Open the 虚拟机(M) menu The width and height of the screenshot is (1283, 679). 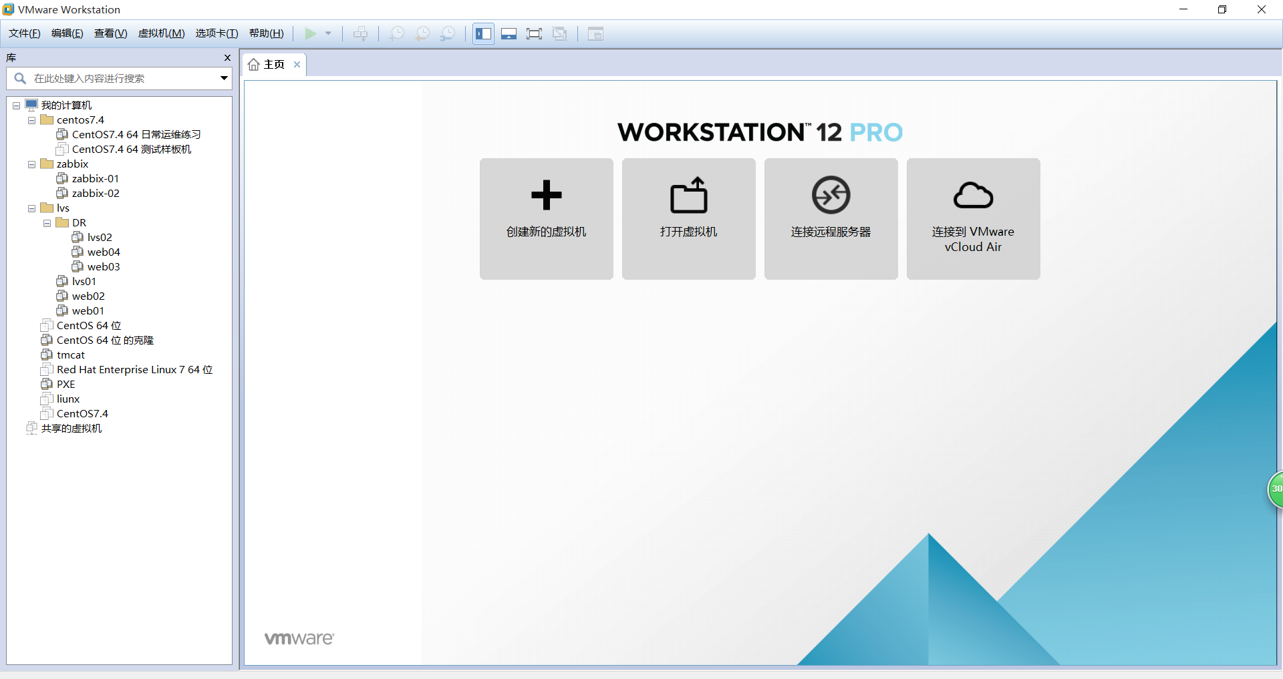click(161, 33)
